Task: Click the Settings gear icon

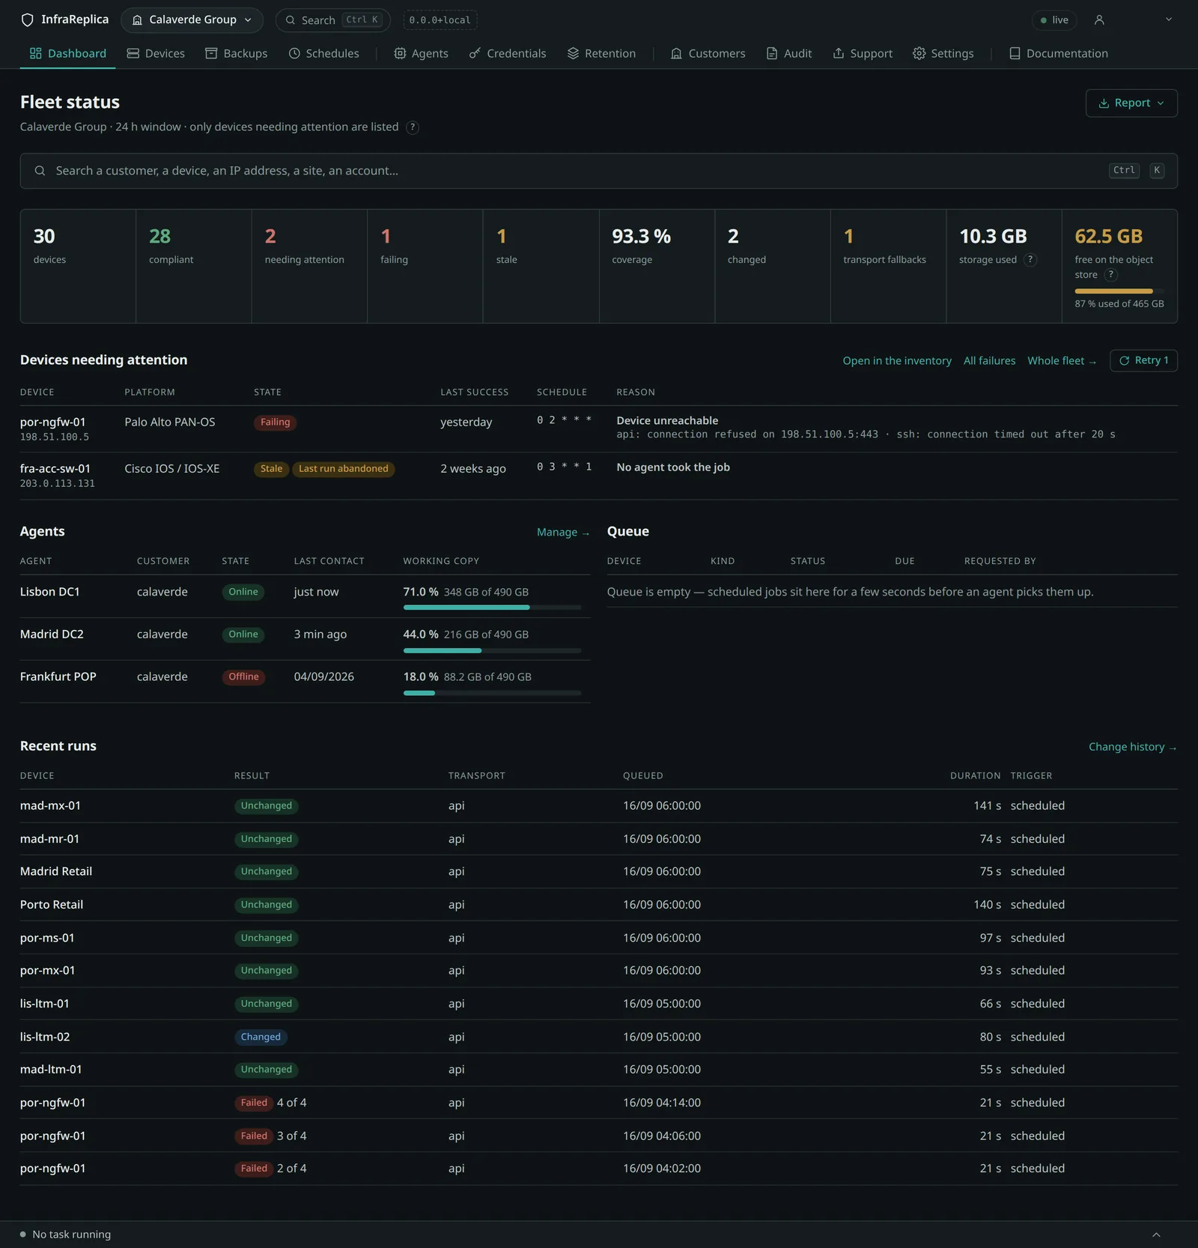Action: [919, 53]
